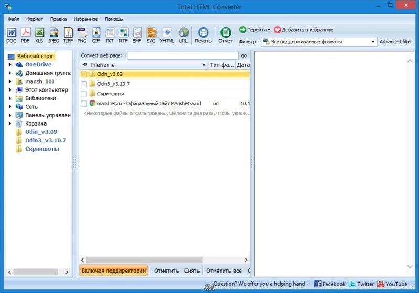This screenshot has width=419, height=293.
Task: Select the Odin_v3.09 folder in the tree
Action: [x=41, y=132]
